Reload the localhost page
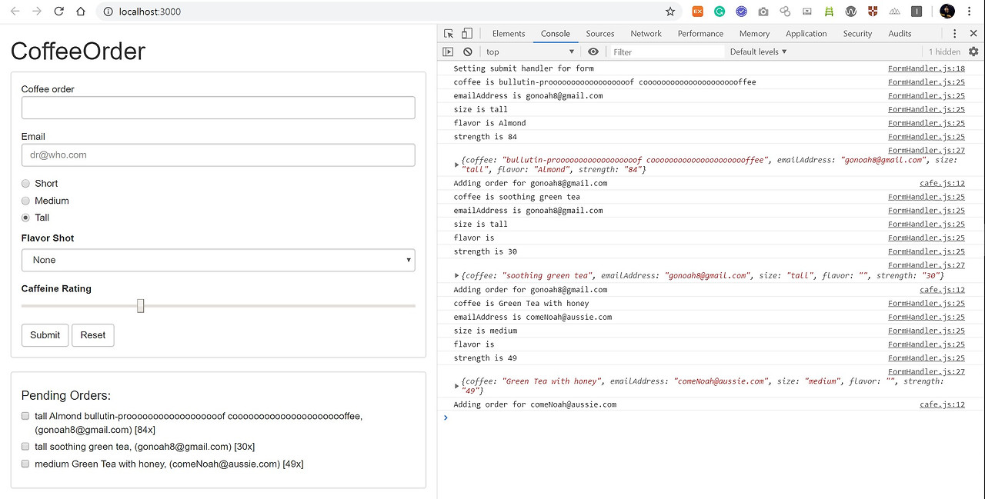Viewport: 985px width, 499px height. pos(58,12)
